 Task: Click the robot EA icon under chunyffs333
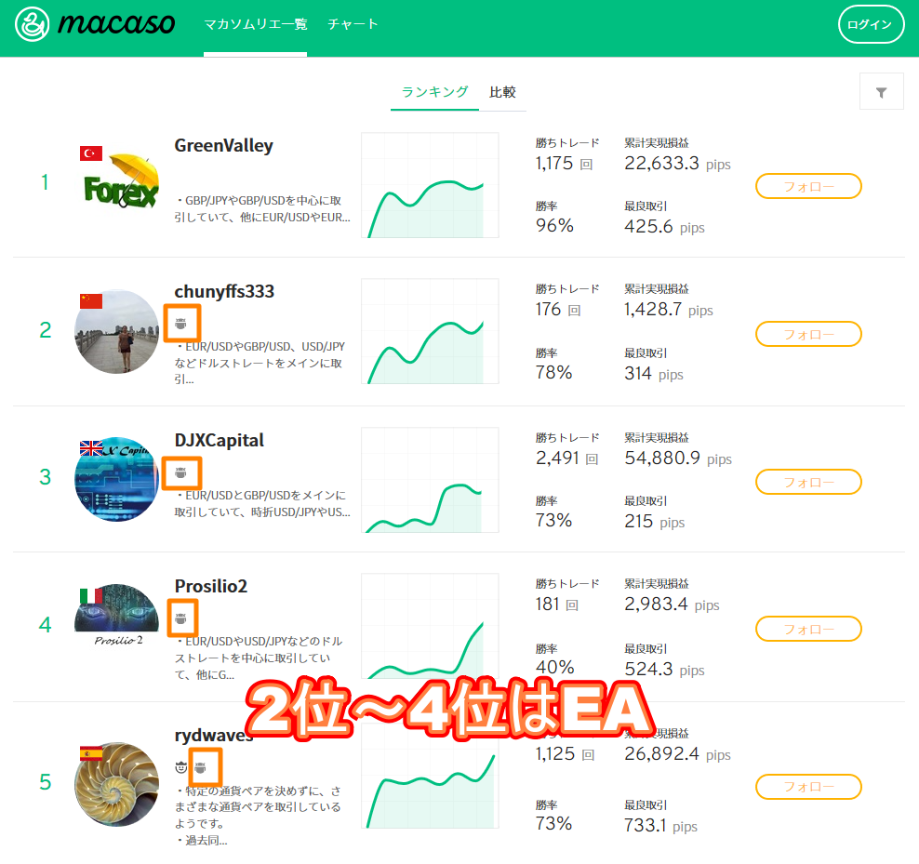pyautogui.click(x=181, y=323)
